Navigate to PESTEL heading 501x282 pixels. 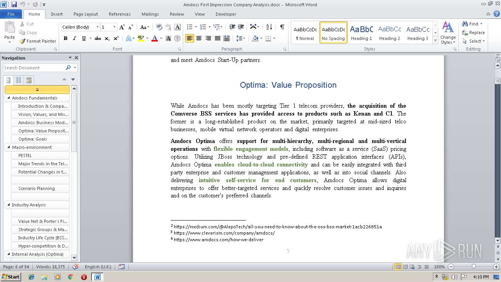(40, 155)
